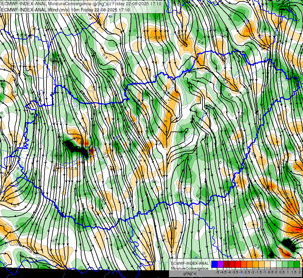Click the blue swatch in the legend

pos(214,264)
